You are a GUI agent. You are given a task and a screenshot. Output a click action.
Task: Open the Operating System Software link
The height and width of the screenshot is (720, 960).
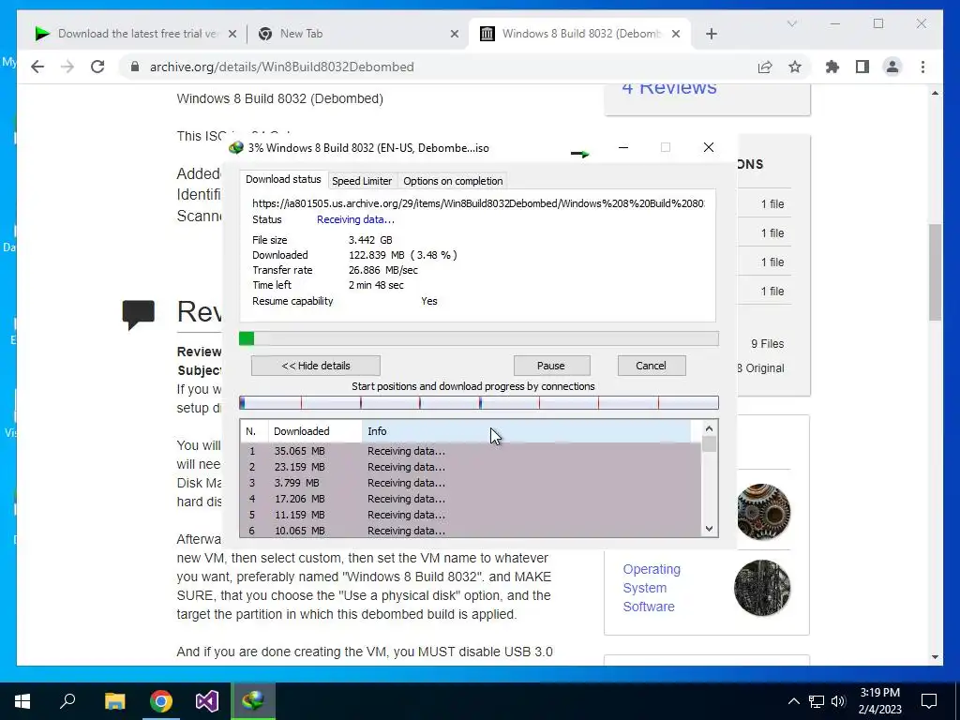tap(652, 588)
